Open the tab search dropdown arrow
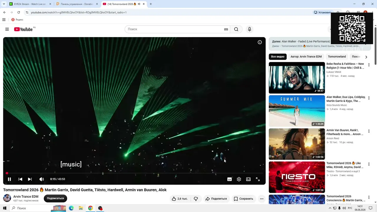 tap(4, 4)
